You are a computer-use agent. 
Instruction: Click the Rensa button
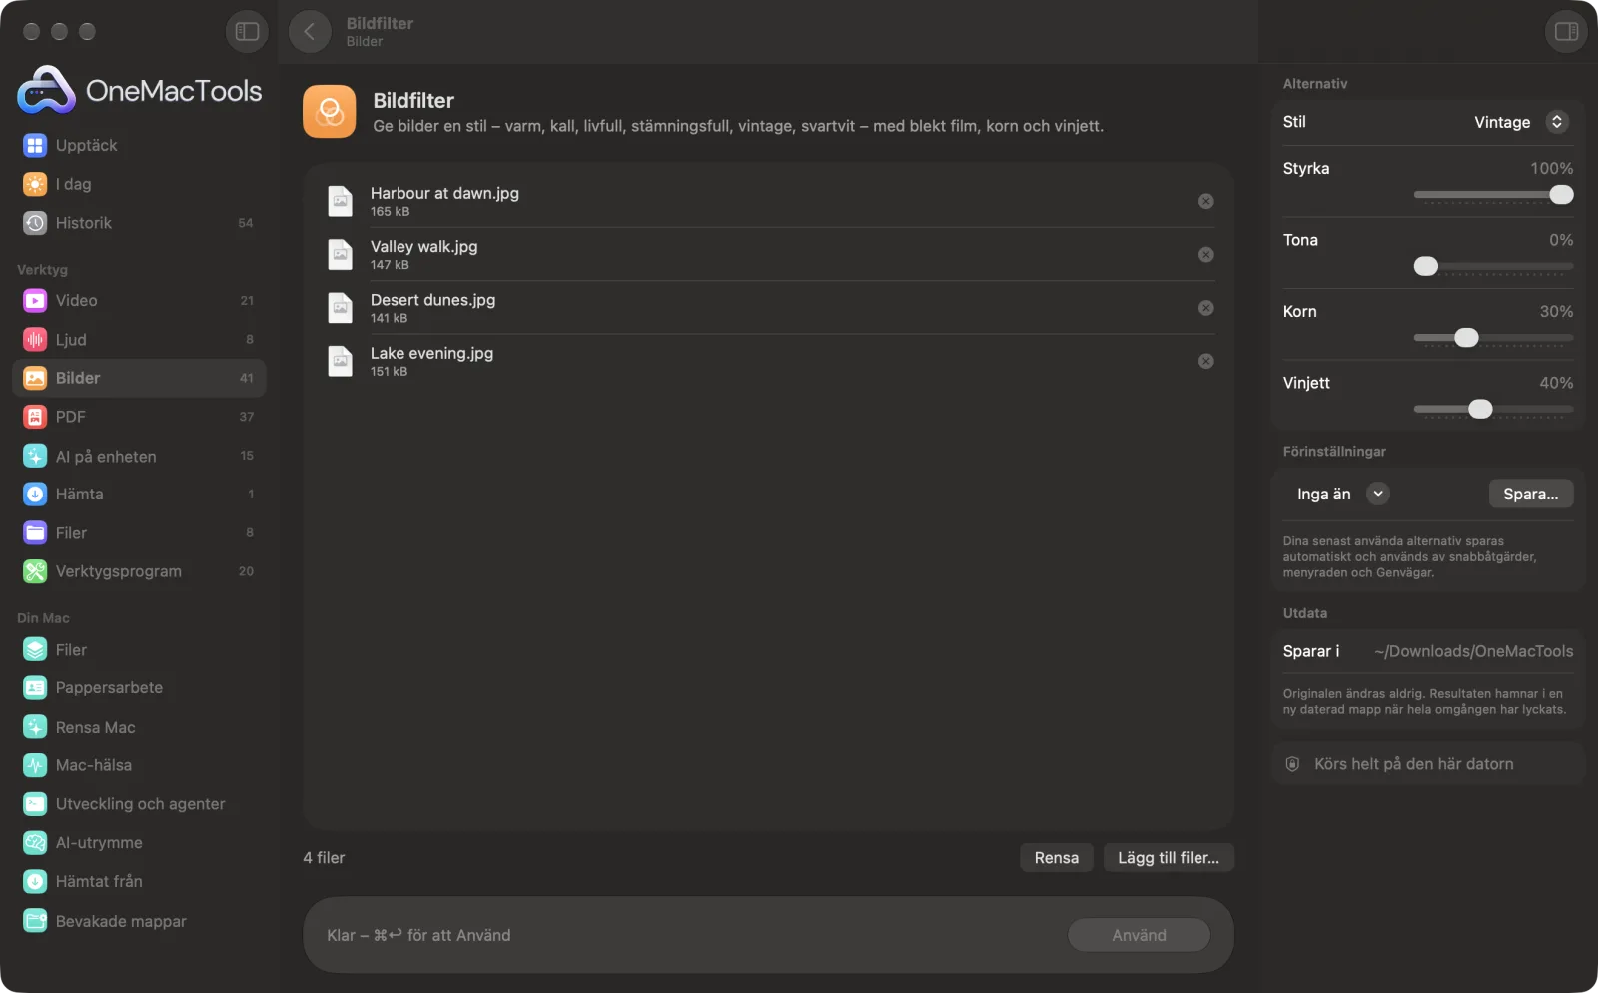(1057, 858)
